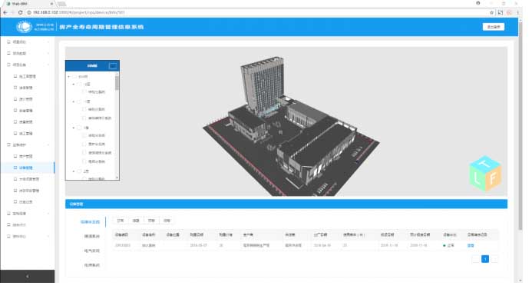Click the page 1 pagination button
Image resolution: width=532 pixels, height=289 pixels.
coord(485,259)
